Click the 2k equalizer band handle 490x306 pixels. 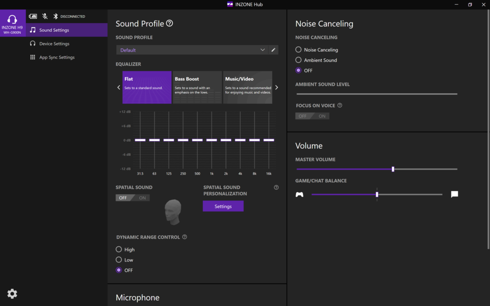click(226, 140)
